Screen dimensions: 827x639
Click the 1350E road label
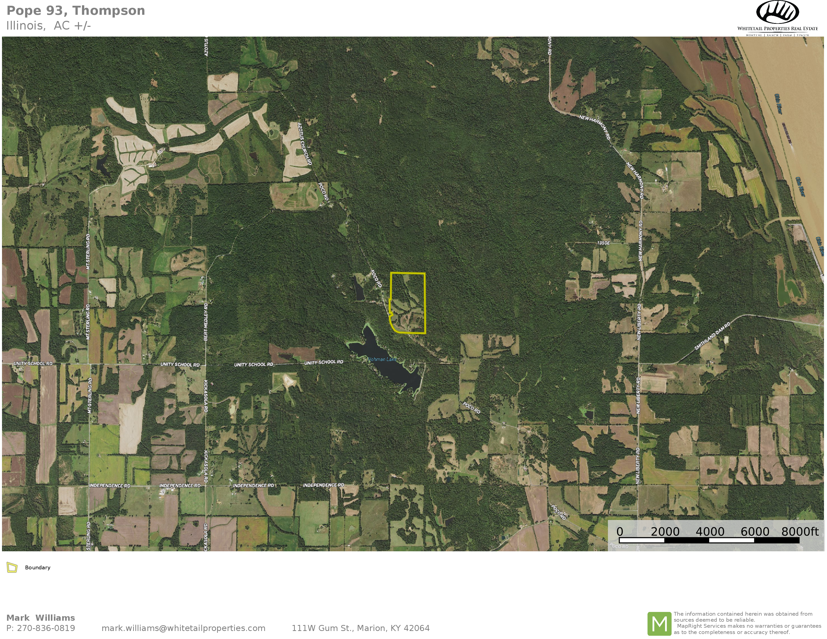(x=604, y=243)
